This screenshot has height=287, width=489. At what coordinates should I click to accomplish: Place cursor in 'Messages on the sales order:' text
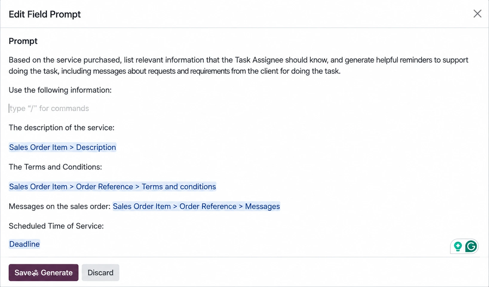point(59,206)
